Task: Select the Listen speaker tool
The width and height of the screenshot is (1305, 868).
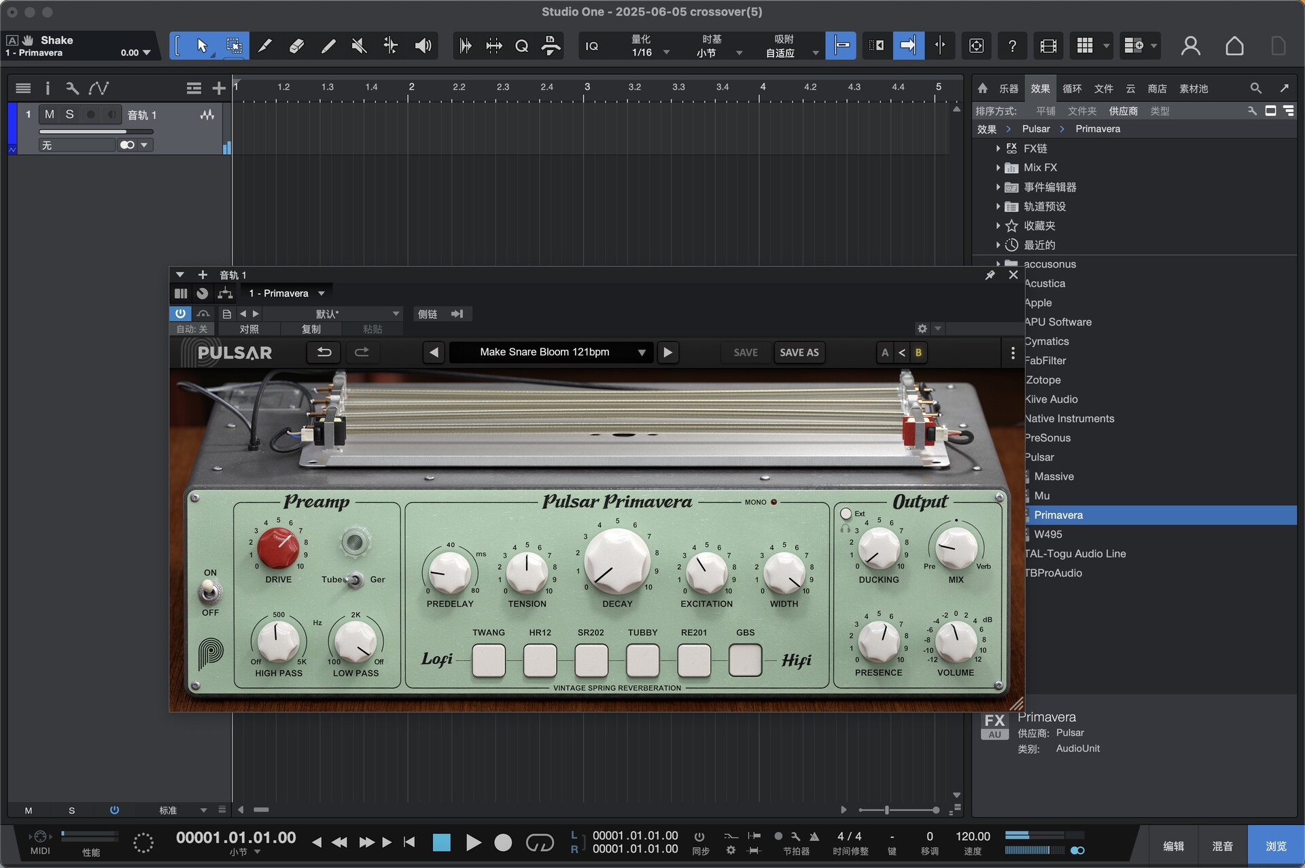Action: (x=423, y=46)
